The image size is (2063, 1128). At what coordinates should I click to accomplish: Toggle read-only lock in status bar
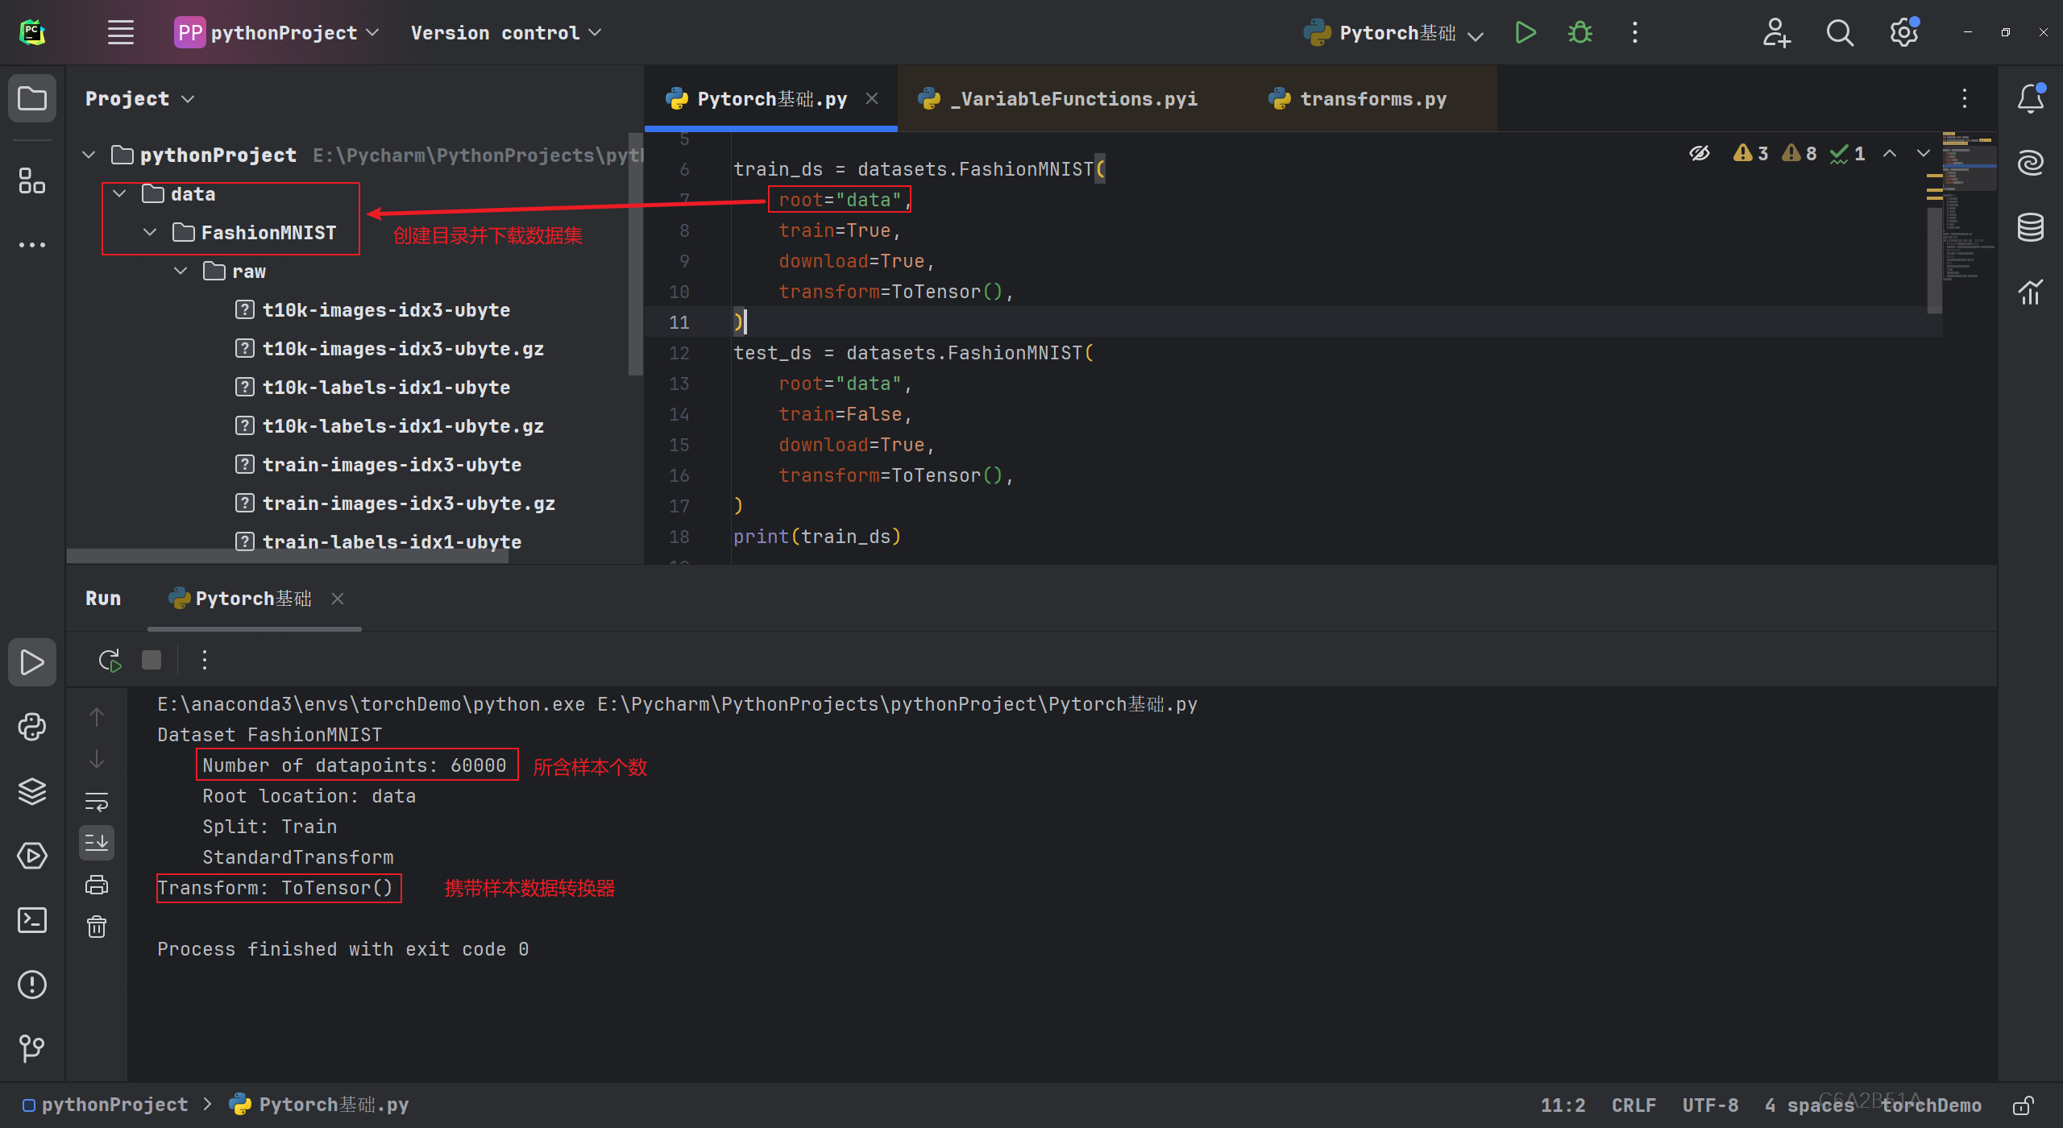tap(2024, 1105)
